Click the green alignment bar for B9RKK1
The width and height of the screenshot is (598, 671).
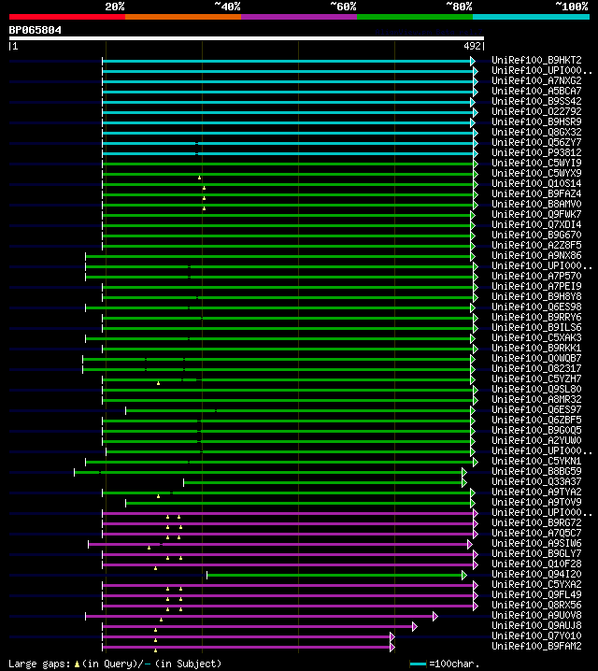[288, 349]
